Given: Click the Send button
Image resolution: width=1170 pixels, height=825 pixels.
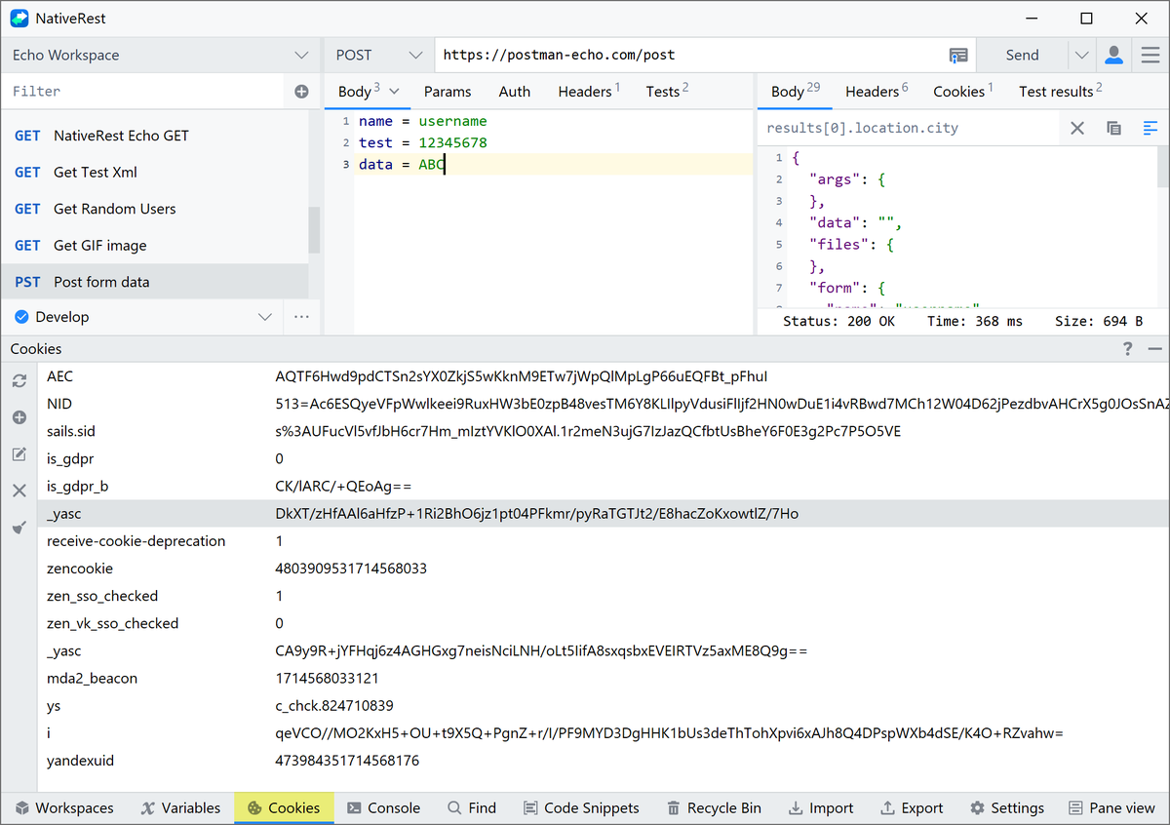Looking at the screenshot, I should [1022, 56].
